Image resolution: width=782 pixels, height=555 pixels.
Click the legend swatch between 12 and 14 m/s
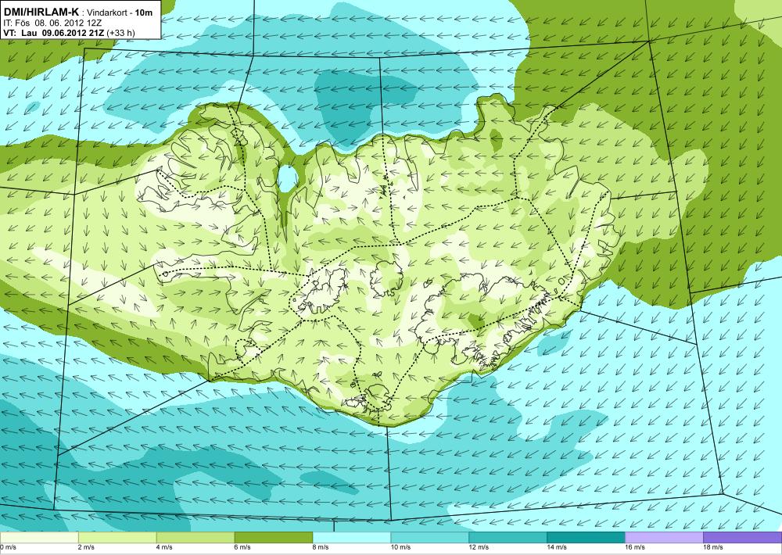[508, 538]
